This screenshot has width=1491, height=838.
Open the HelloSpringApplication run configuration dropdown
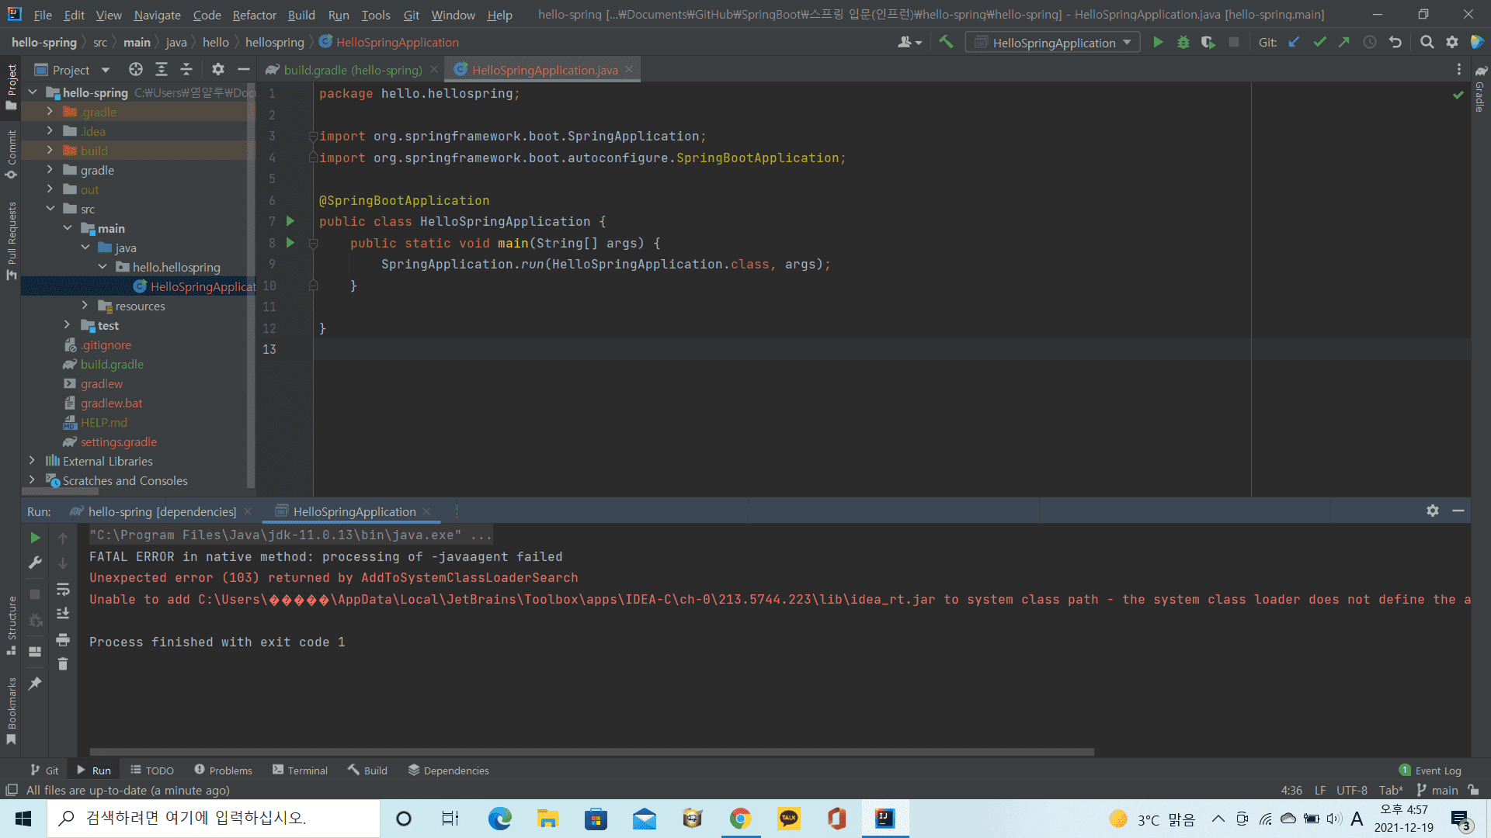pos(1053,43)
